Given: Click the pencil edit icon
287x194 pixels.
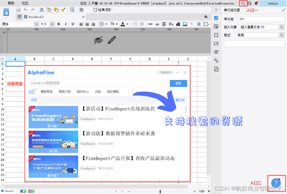Looking at the screenshot, I should click(x=112, y=40).
